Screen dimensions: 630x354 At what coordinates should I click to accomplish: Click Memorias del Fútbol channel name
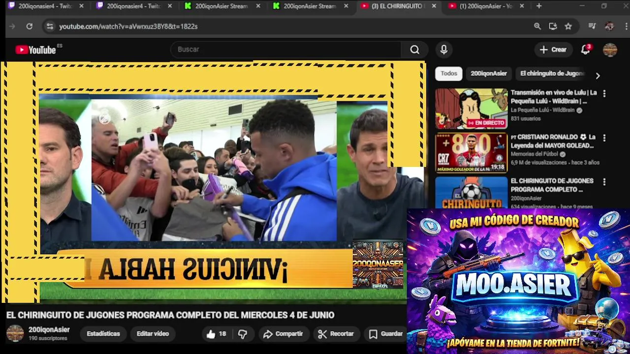pyautogui.click(x=535, y=154)
